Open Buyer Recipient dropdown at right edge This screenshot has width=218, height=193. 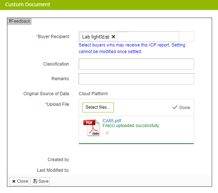[x=186, y=37]
